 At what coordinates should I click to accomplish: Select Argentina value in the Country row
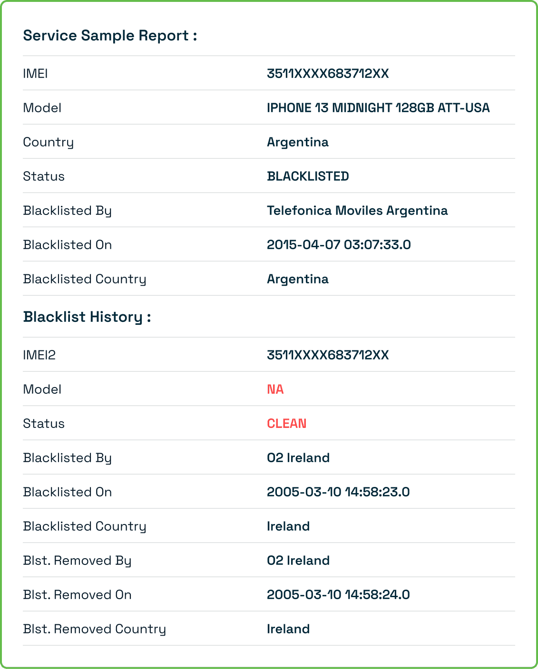click(x=298, y=142)
